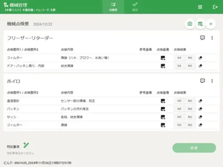
Task: Edit 特記事項 notes with pencil icon
Action: point(26,145)
